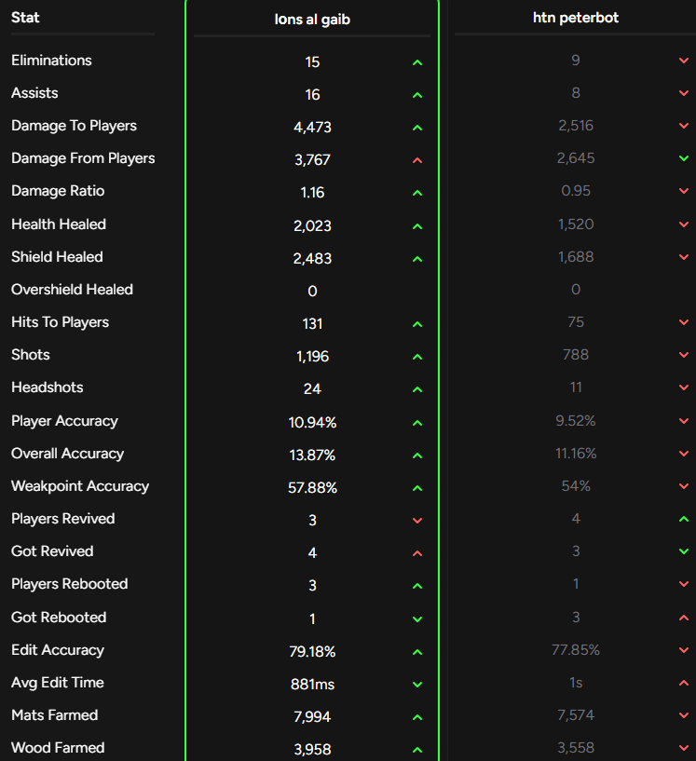Click the 13.87% overall accuracy value
696x761 pixels.
312,455
